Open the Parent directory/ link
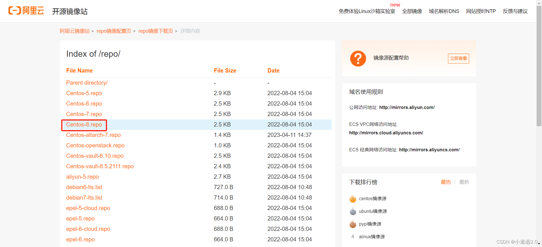 (87, 83)
